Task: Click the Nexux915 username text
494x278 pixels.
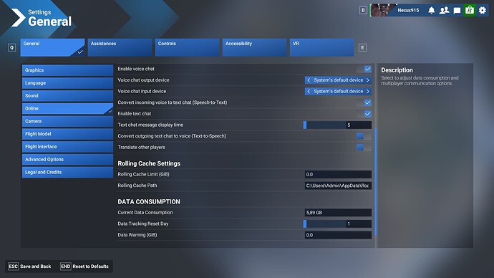Action: (408, 11)
